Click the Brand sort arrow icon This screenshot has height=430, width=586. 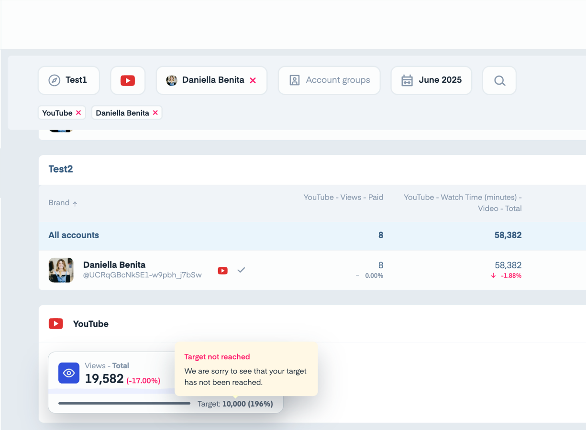click(75, 203)
